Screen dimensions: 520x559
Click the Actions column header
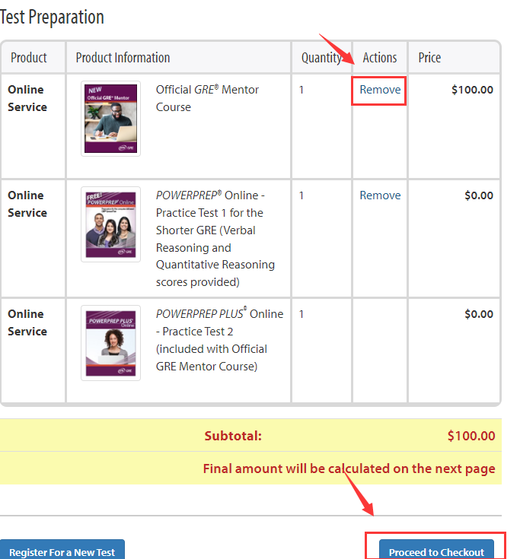point(380,57)
